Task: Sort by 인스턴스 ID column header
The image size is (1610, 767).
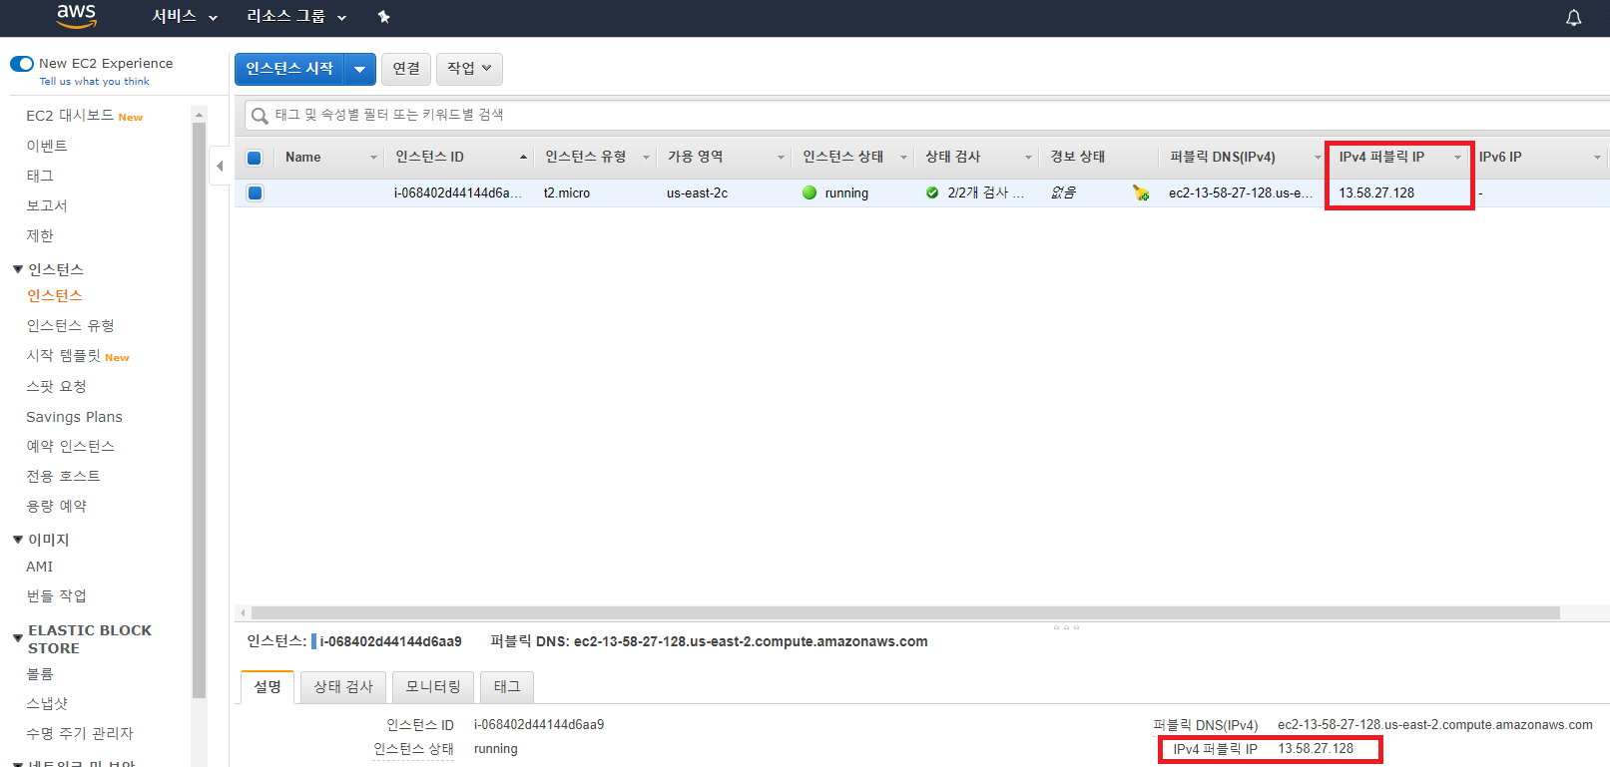Action: [x=429, y=157]
